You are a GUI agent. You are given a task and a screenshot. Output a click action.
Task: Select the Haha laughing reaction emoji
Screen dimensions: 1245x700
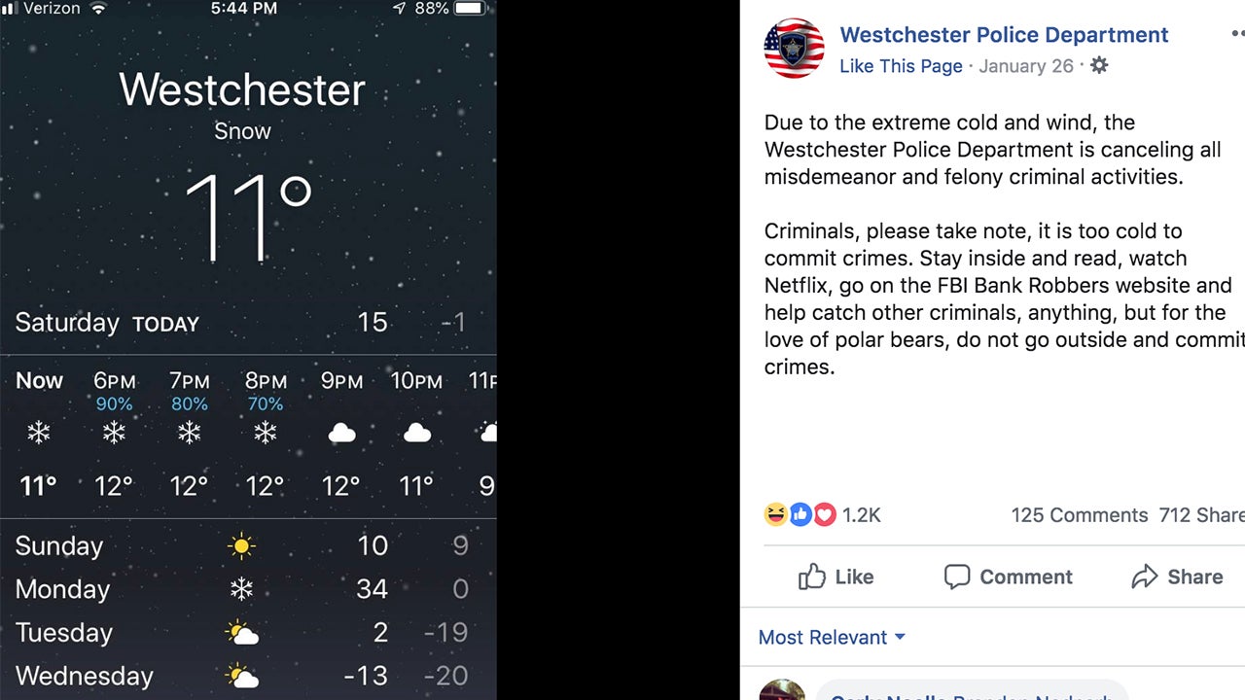(775, 514)
